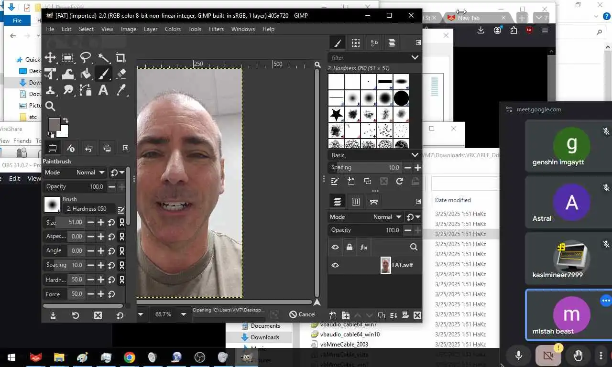Select the Free Select lasso tool
The height and width of the screenshot is (367, 612).
[x=86, y=58]
